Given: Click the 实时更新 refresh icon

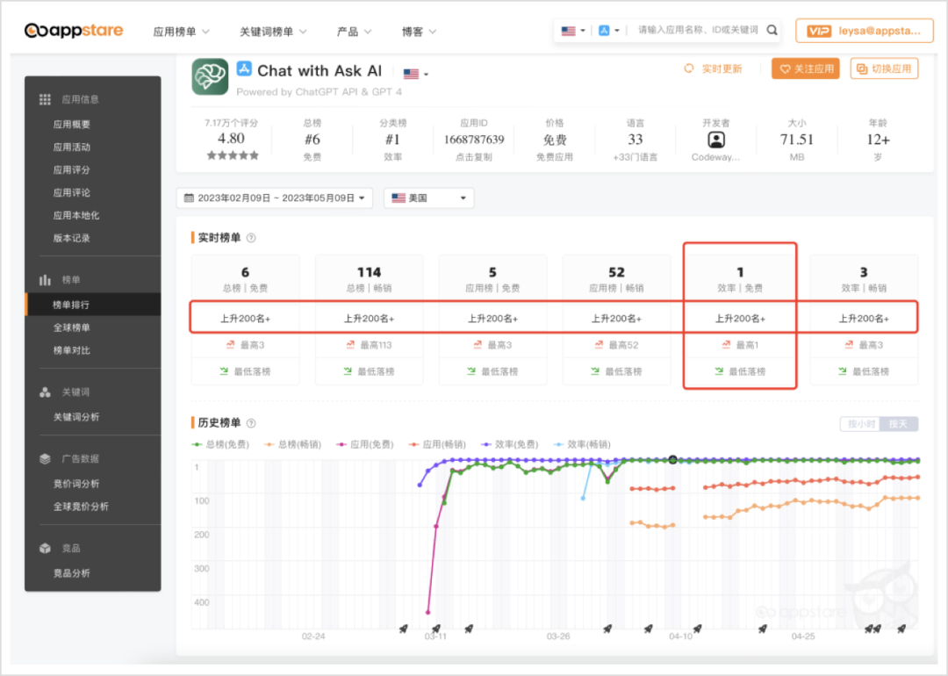Looking at the screenshot, I should click(689, 68).
